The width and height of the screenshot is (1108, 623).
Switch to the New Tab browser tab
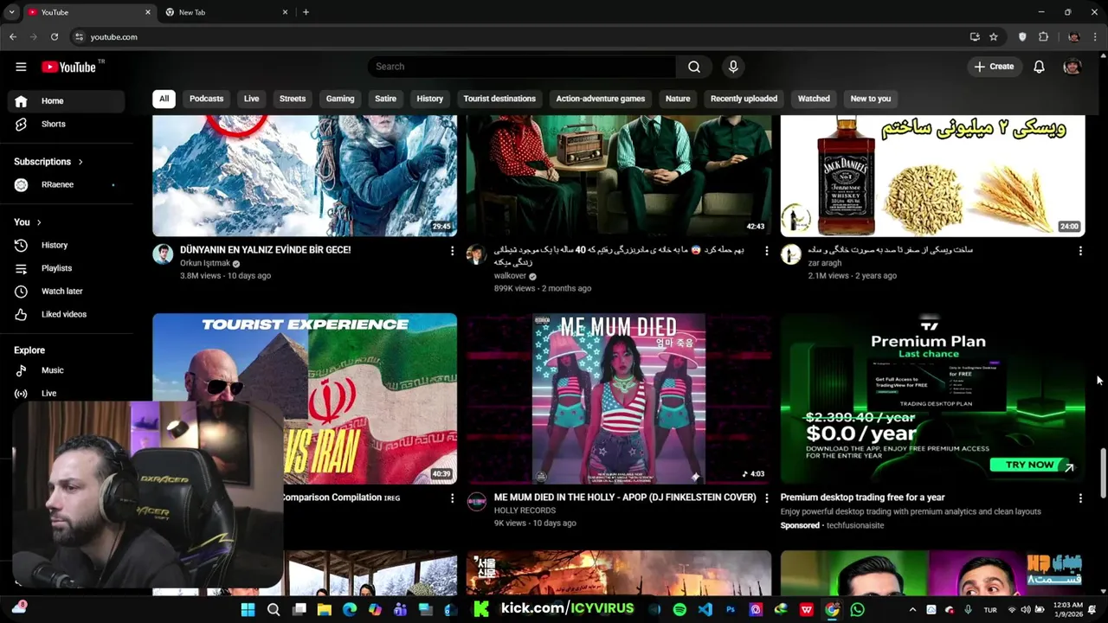(x=225, y=12)
